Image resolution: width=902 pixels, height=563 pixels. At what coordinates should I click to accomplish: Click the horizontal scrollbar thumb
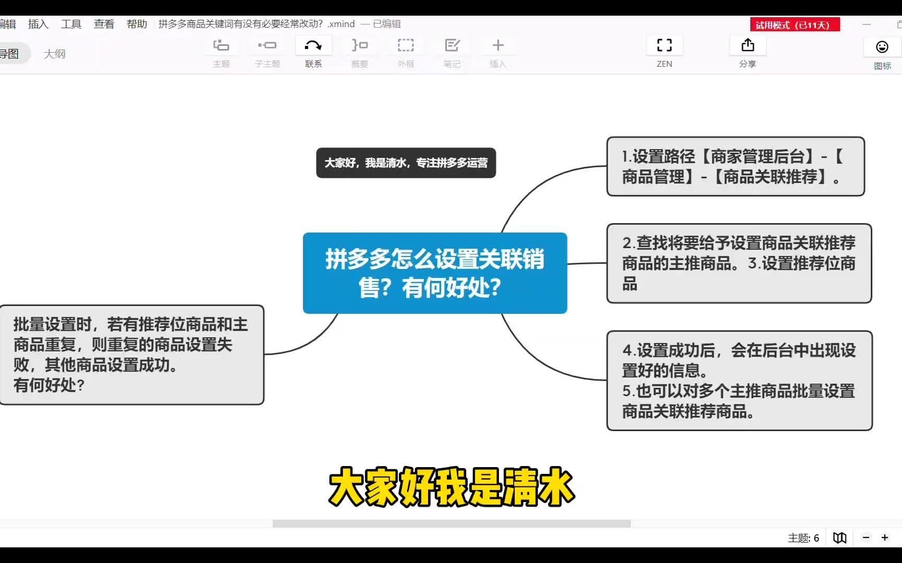[452, 523]
